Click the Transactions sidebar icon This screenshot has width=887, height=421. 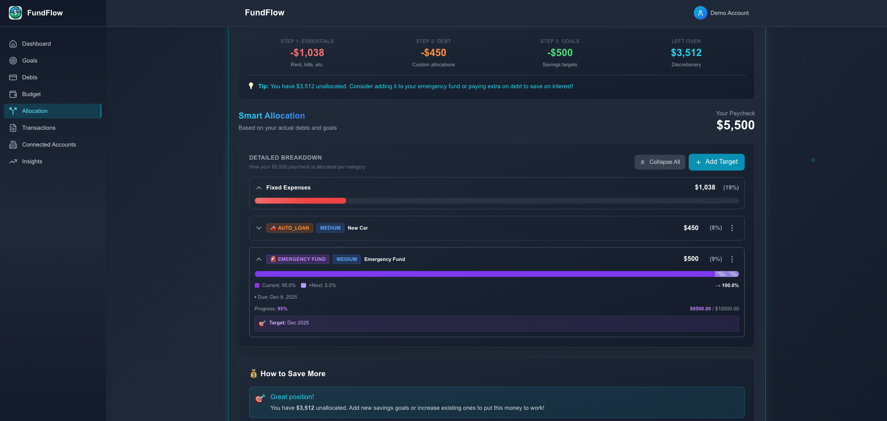coord(13,127)
